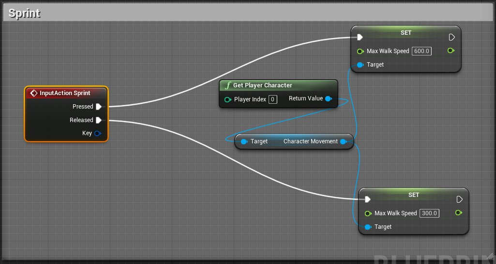
Task: Click the Character Movement output pin
Action: click(x=343, y=141)
